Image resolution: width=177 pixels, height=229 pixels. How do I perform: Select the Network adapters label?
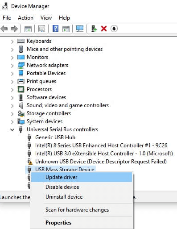47,65
